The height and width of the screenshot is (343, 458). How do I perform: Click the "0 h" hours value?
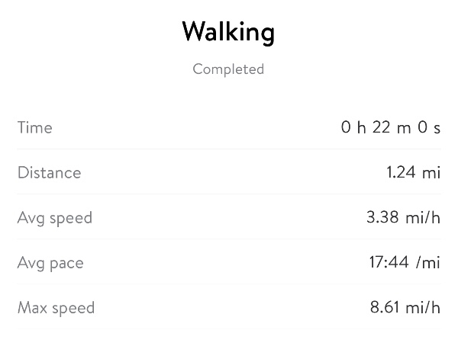pyautogui.click(x=354, y=127)
